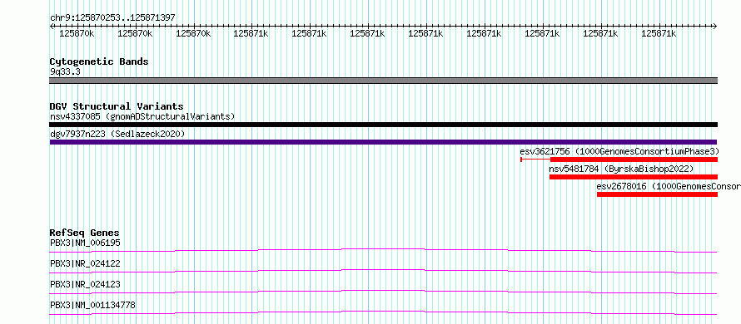Viewport: 741px width, 324px height.
Task: Click the right arrow end of the ruler
Action: point(714,27)
